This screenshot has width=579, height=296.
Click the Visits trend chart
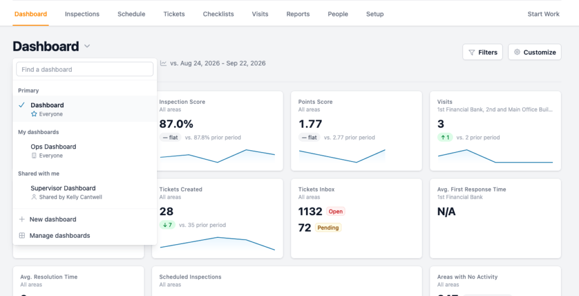click(x=495, y=156)
